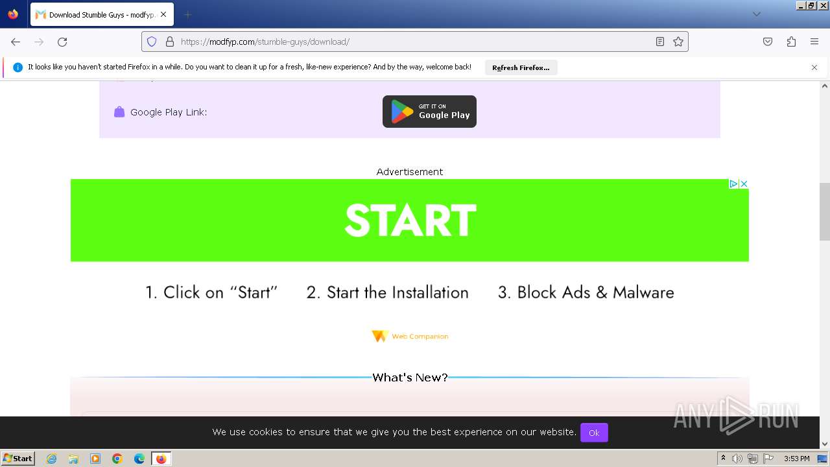Click the What's New? heading
This screenshot has height=467, width=830.
(410, 377)
